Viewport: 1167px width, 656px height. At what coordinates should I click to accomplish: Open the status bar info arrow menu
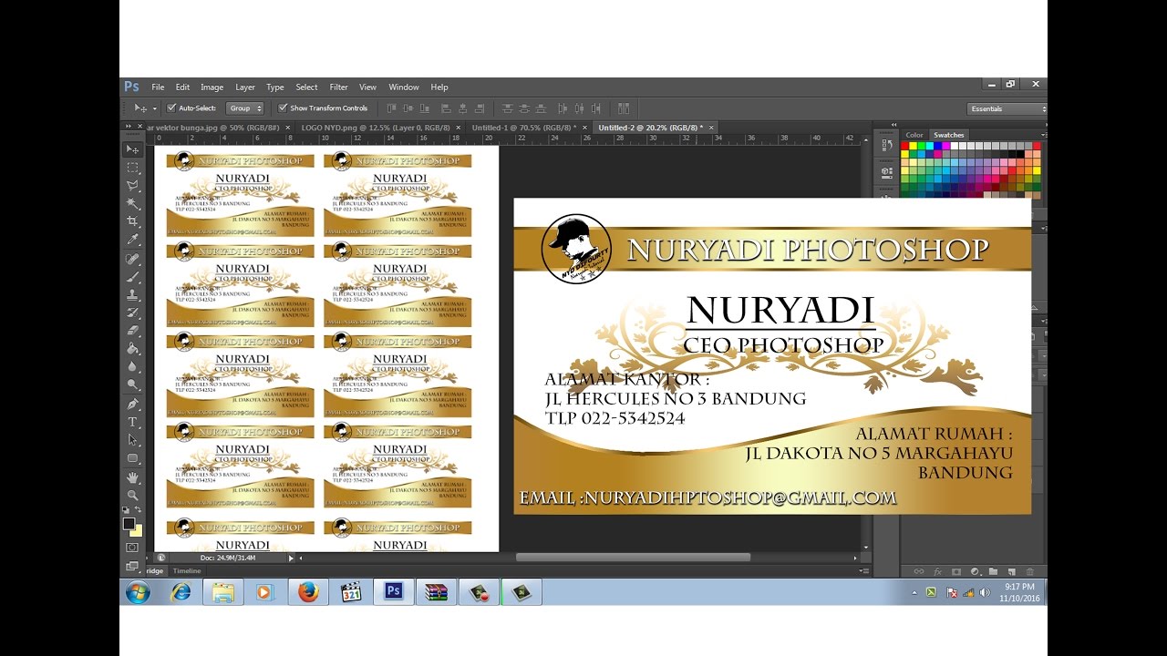292,558
